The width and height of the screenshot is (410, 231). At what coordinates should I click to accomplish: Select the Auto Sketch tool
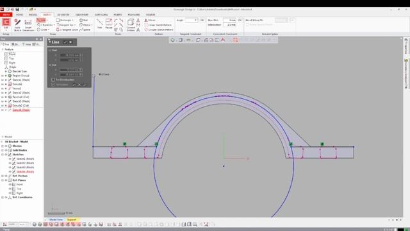(x=17, y=25)
